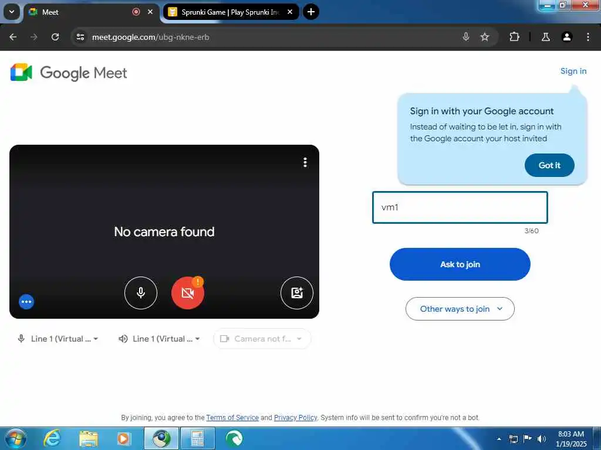Open Windows Media Player from taskbar
This screenshot has width=601, height=450.
click(x=123, y=438)
